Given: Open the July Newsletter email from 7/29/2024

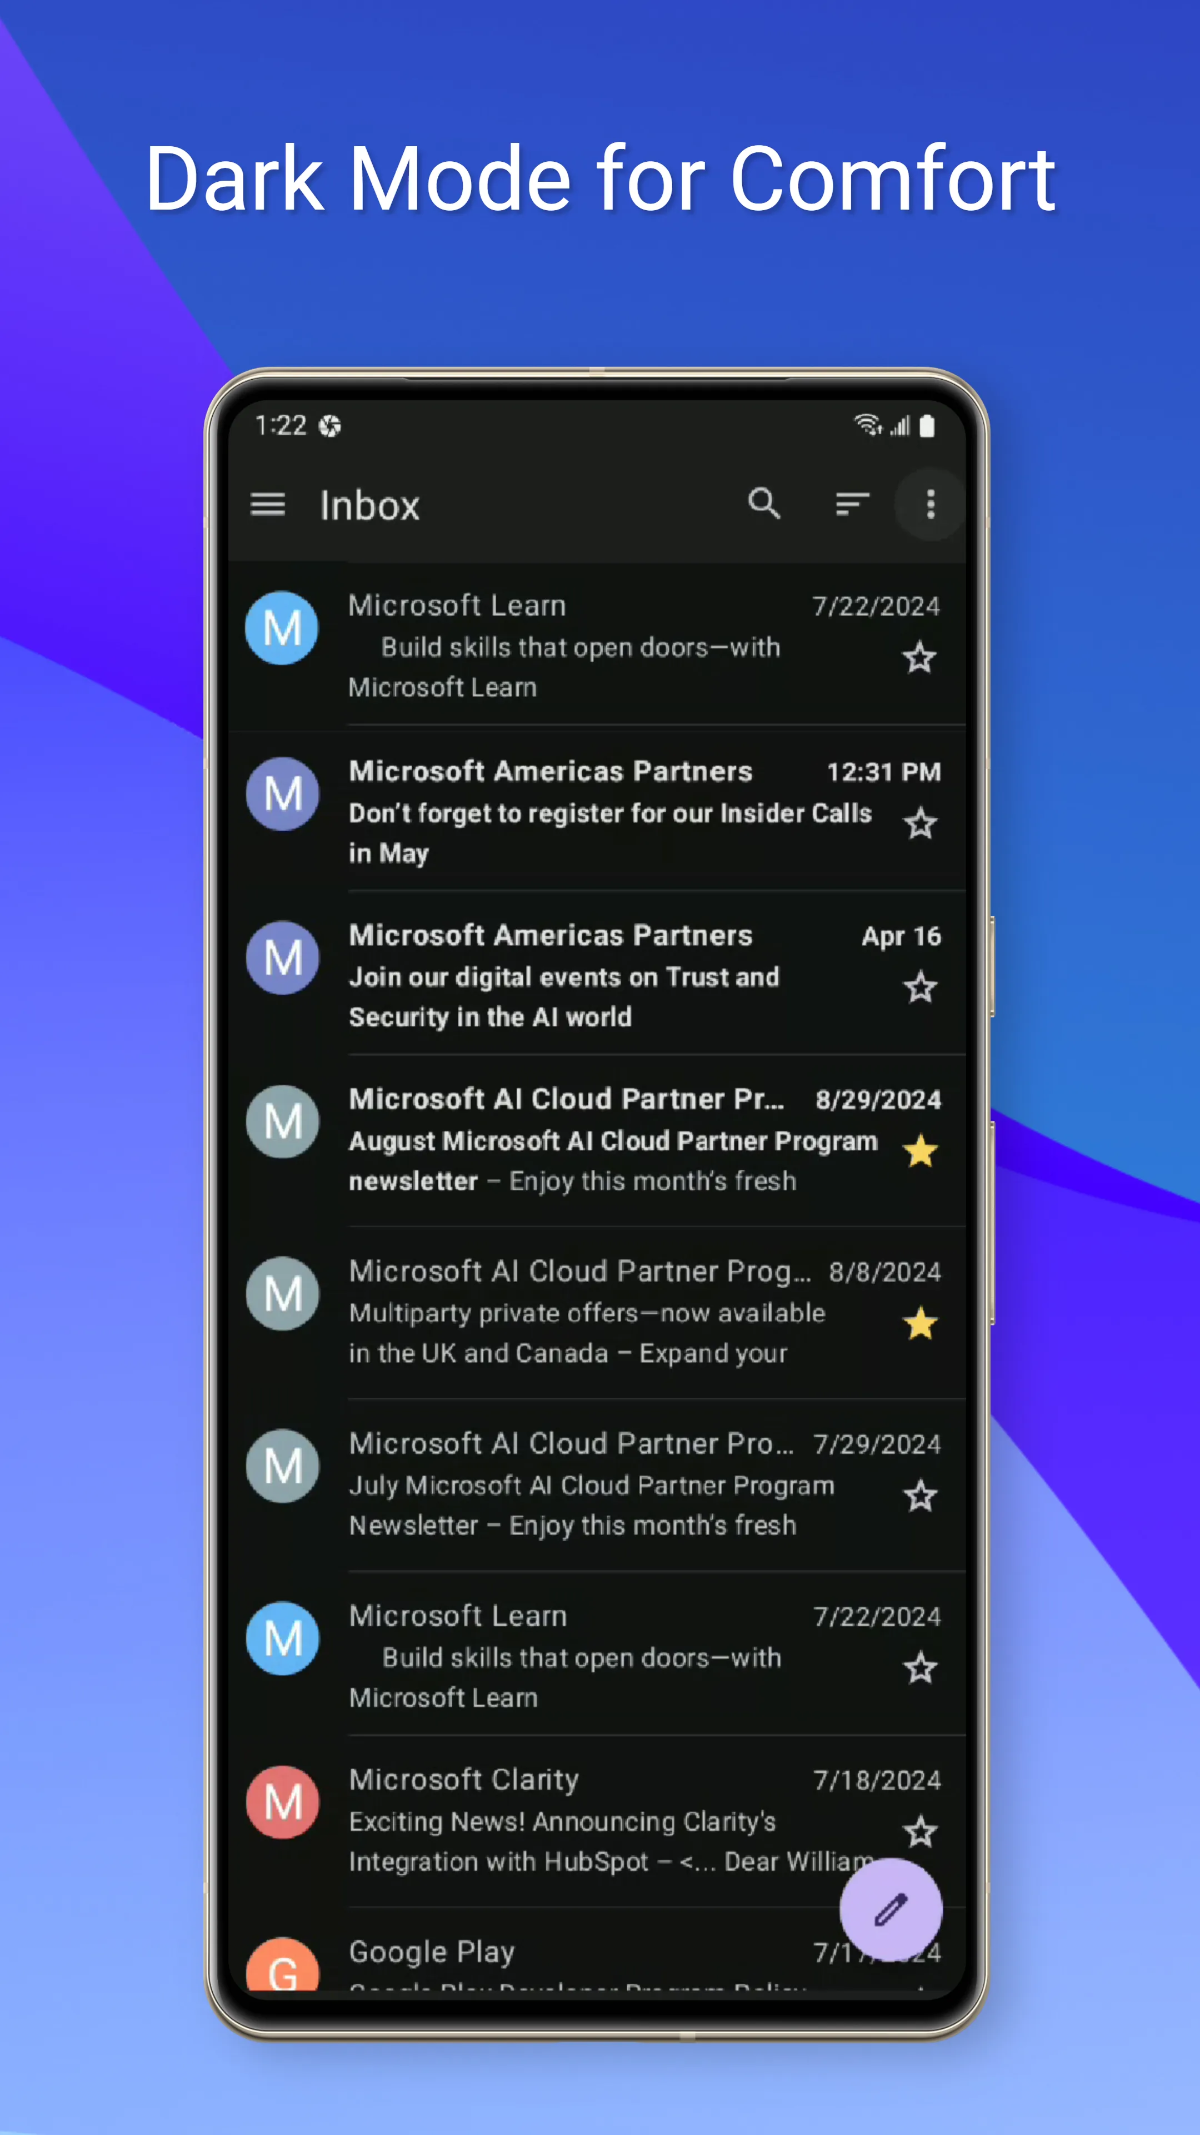Looking at the screenshot, I should [x=579, y=1483].
